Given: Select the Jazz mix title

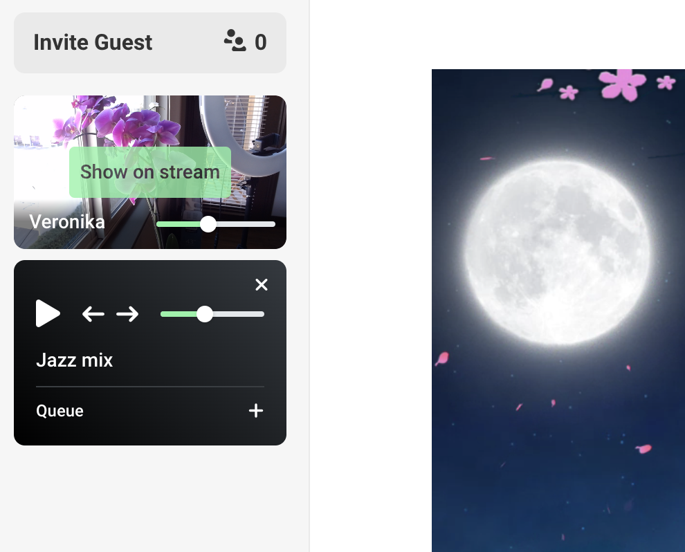Looking at the screenshot, I should pos(74,360).
